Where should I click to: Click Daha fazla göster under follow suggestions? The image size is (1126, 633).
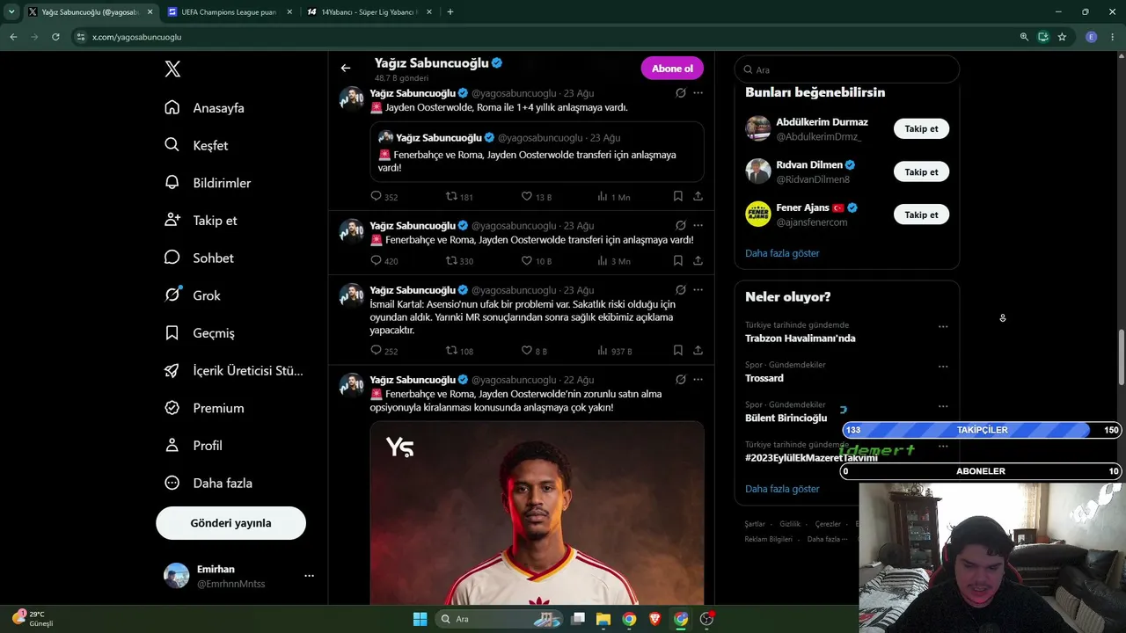coord(782,253)
